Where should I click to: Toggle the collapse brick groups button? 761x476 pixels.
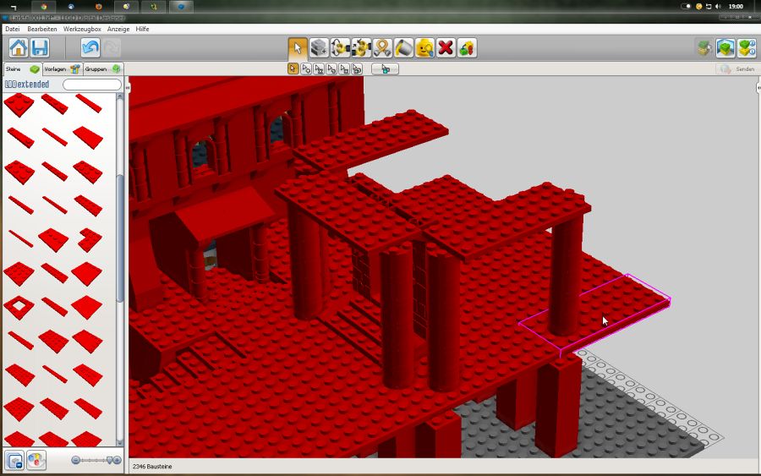(14, 460)
